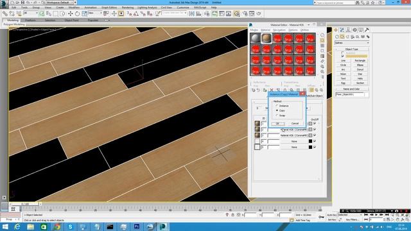Click the Mirror tool icon
The width and height of the screenshot is (411, 231).
191,13
